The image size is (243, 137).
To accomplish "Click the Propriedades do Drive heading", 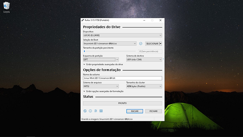I will [x=102, y=27].
